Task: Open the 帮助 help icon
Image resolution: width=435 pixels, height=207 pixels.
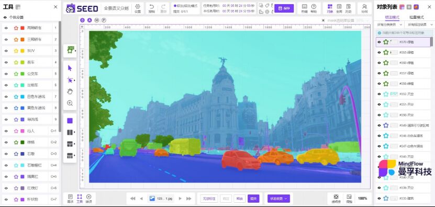Action: coord(314,8)
